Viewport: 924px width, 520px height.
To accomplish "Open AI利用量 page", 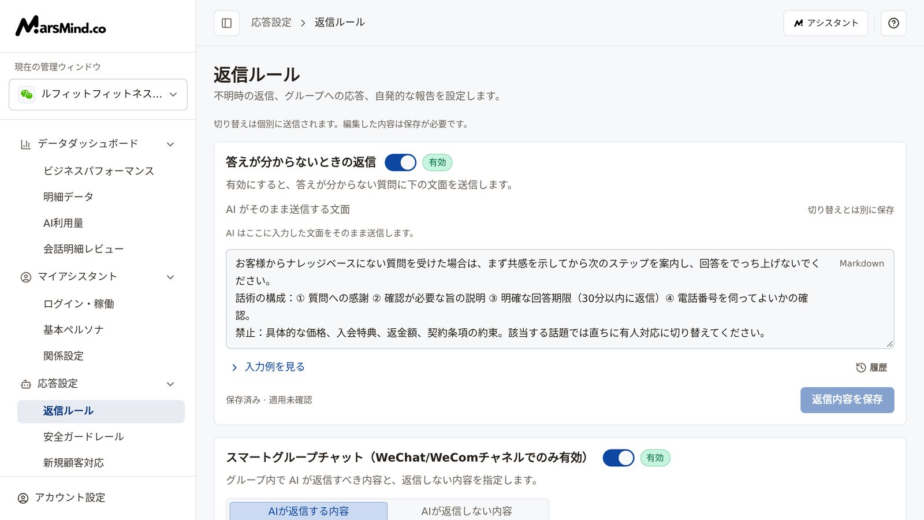I will 101,223.
